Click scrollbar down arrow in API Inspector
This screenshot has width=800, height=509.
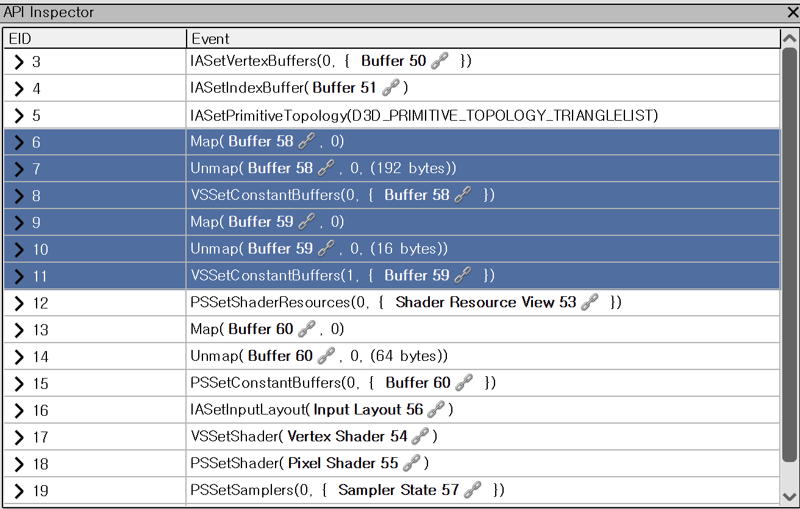click(x=789, y=496)
